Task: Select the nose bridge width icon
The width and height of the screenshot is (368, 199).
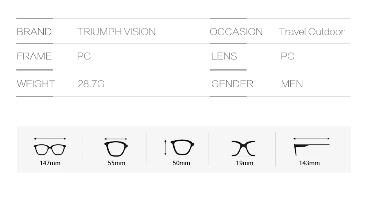Action: 243,148
